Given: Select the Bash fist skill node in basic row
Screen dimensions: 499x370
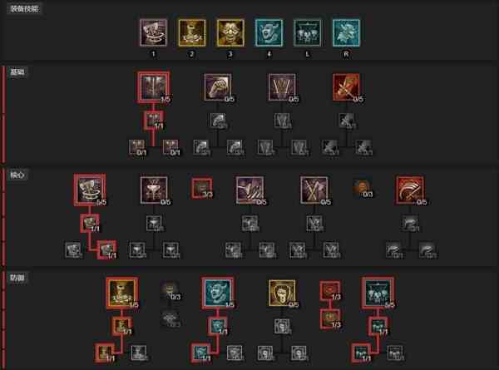Looking at the screenshot, I should (218, 87).
